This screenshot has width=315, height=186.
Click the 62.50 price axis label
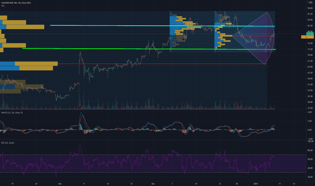pyautogui.click(x=310, y=73)
